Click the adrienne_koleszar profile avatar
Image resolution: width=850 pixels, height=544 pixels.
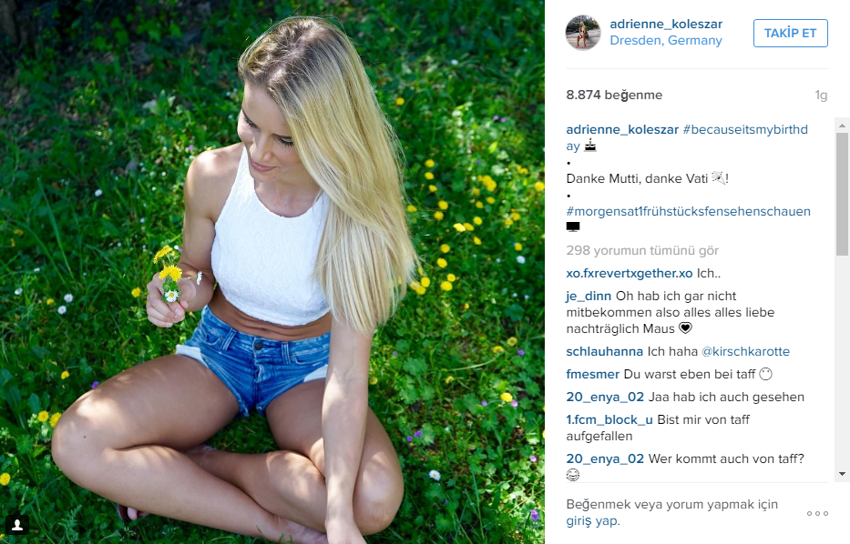click(x=583, y=33)
